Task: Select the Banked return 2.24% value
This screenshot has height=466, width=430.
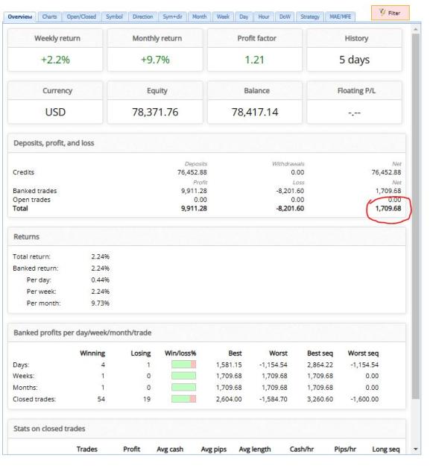Action: (x=101, y=268)
